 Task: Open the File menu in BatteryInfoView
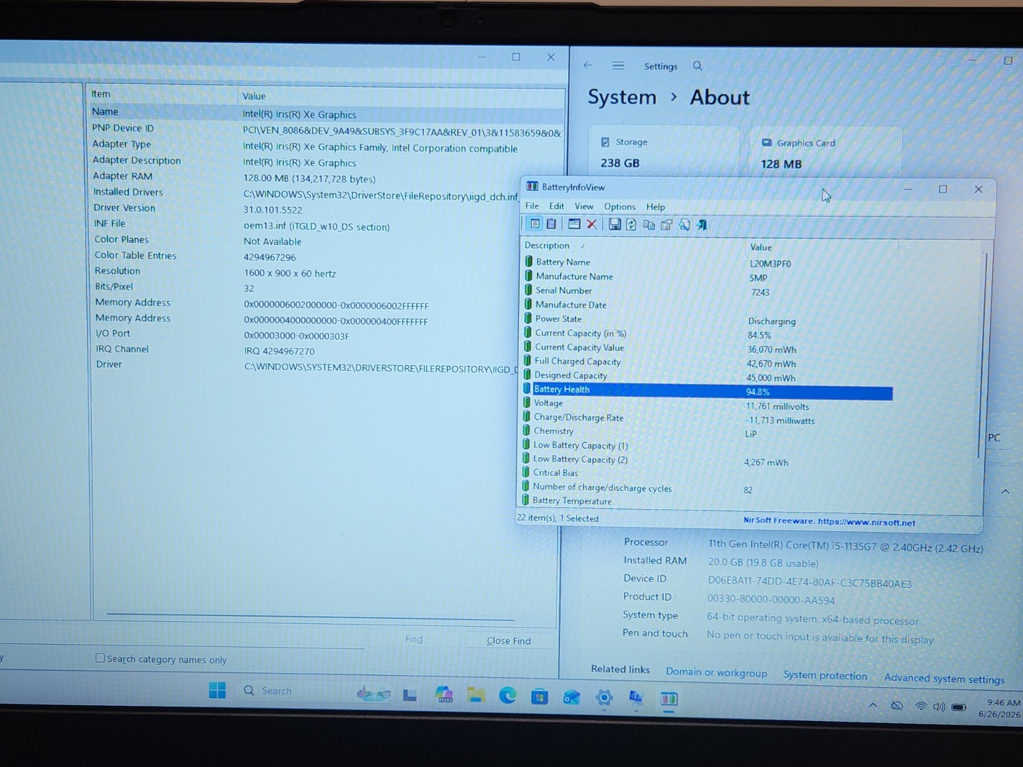(532, 206)
